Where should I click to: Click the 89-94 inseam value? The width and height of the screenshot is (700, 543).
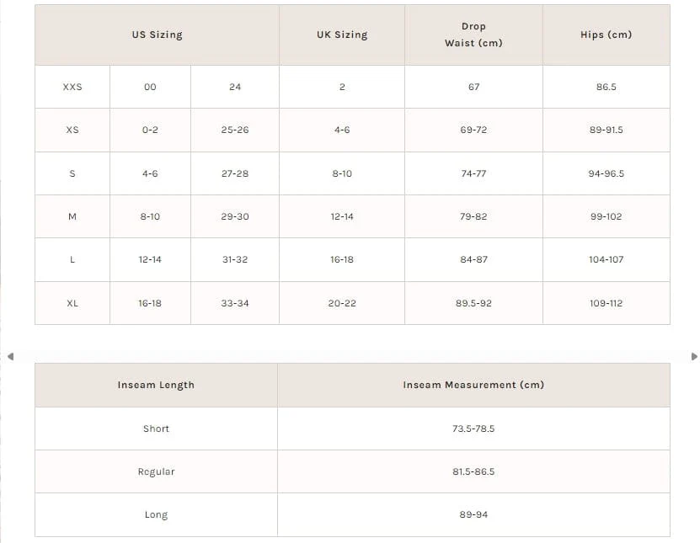point(473,515)
